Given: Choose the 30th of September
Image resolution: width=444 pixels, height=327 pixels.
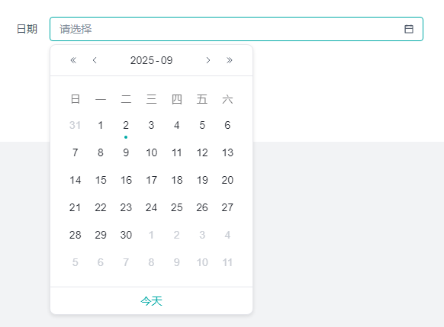Looking at the screenshot, I should coord(126,235).
